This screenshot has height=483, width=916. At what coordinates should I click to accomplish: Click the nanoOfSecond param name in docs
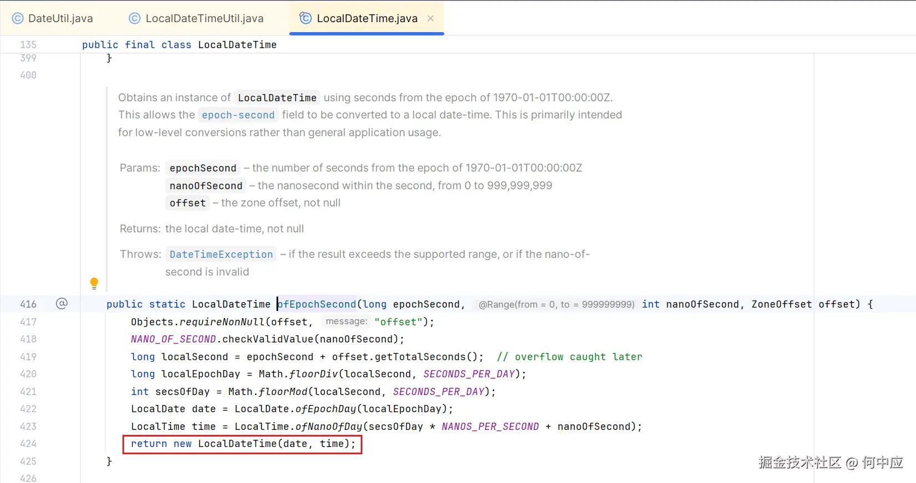point(206,186)
